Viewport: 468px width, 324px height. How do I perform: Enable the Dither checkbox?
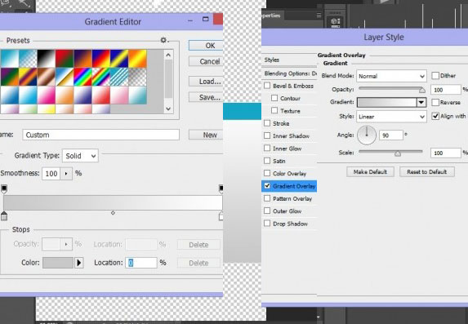(x=435, y=75)
